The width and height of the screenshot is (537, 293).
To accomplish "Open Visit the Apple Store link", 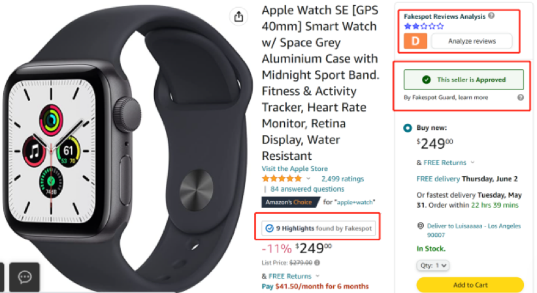I will 295,168.
